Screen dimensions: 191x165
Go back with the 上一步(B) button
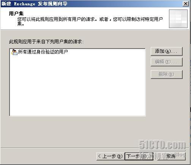[x=110, y=156]
